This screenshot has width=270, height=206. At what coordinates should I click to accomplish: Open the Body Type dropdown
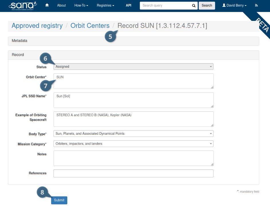click(133, 134)
